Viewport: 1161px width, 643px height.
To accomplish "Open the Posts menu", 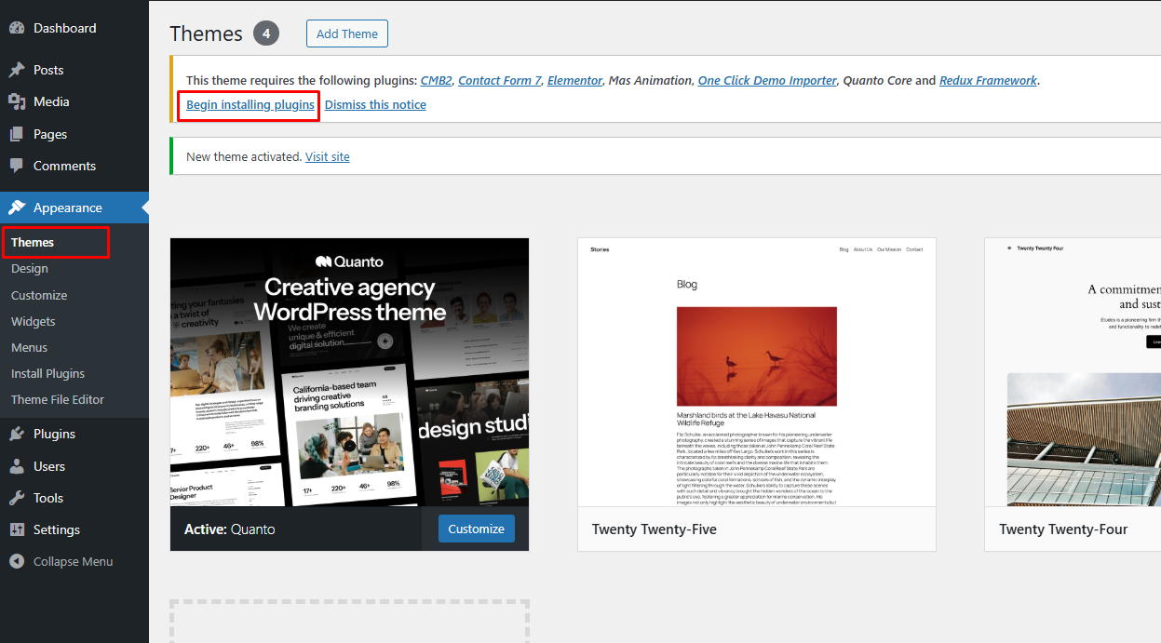I will [x=48, y=70].
